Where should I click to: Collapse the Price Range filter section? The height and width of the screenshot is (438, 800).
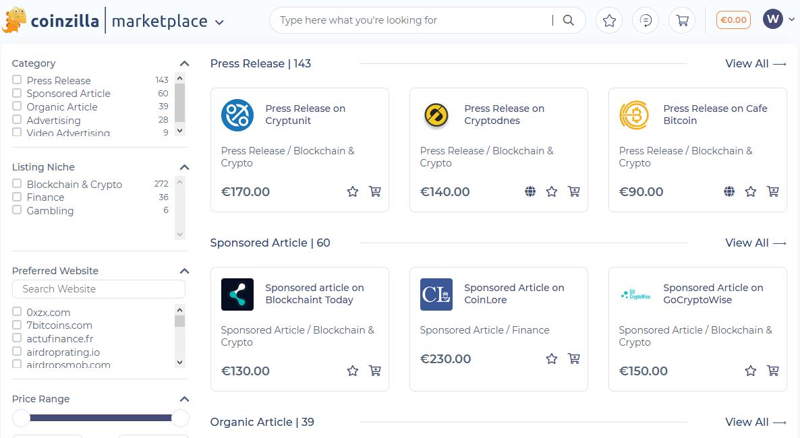click(185, 399)
